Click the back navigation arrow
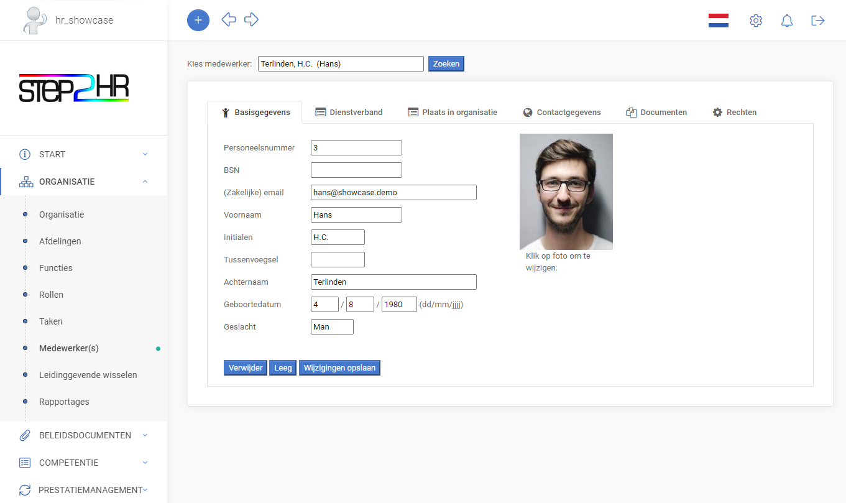Screen dimensions: 846x503 [228, 20]
